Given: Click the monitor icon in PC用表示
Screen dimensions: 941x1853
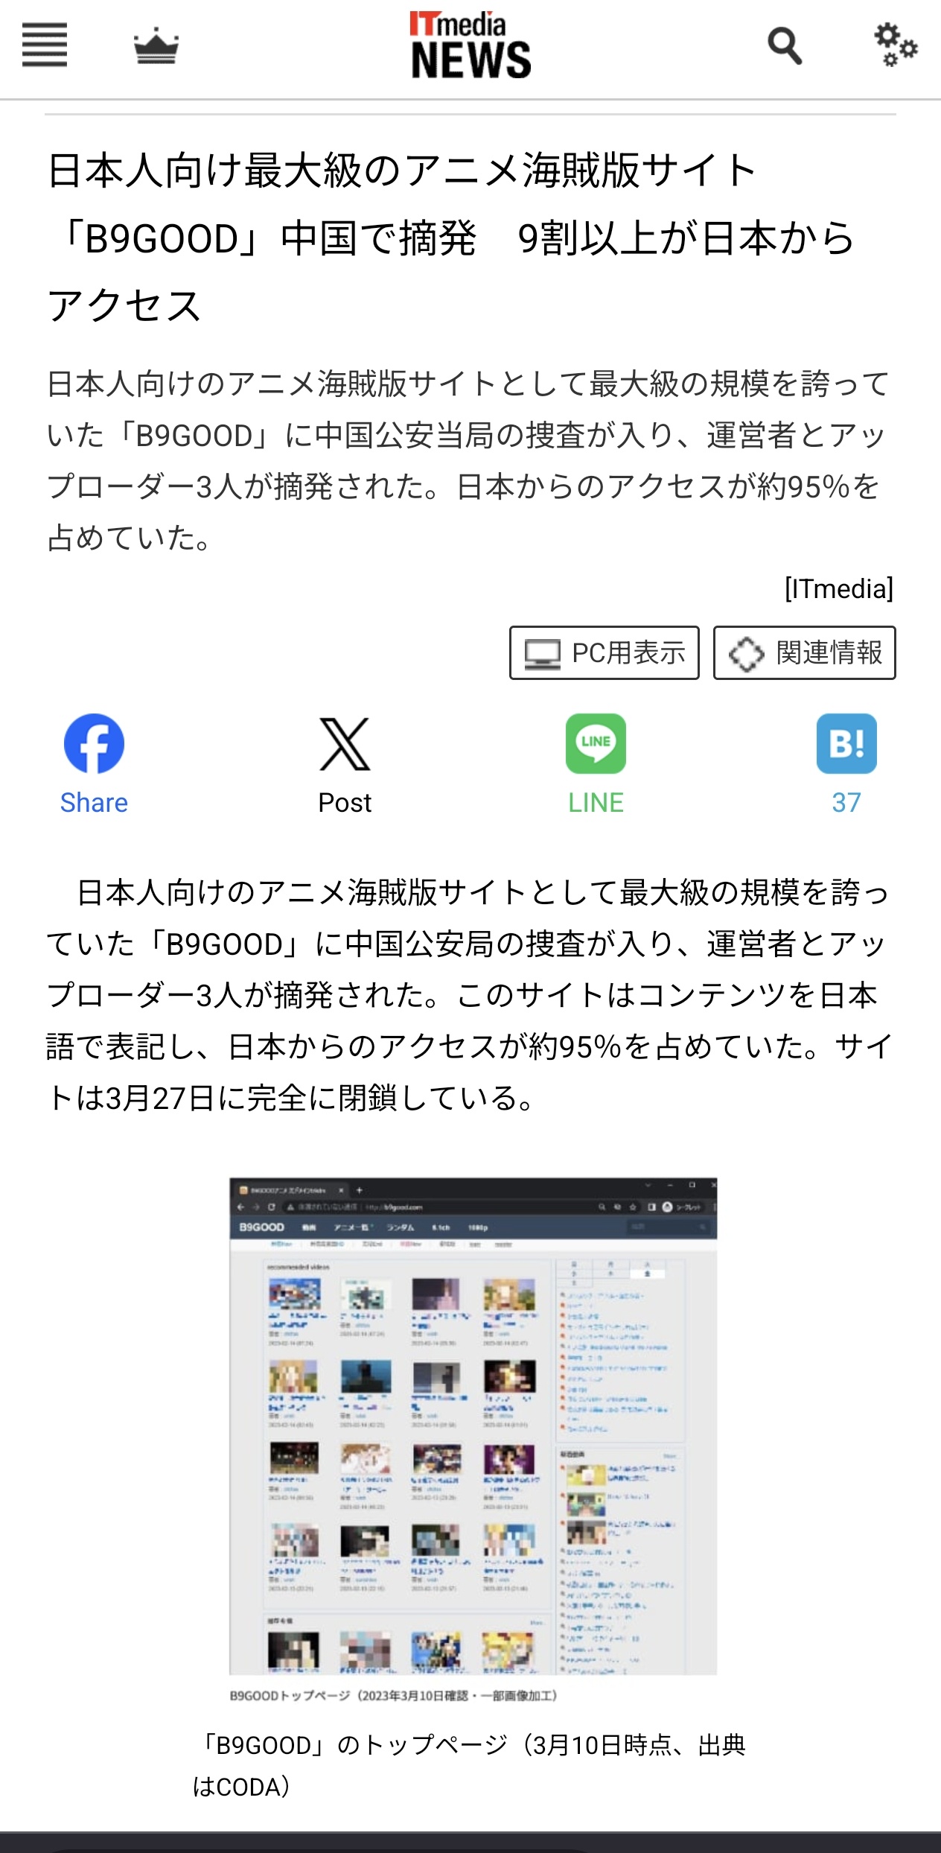Looking at the screenshot, I should point(542,654).
